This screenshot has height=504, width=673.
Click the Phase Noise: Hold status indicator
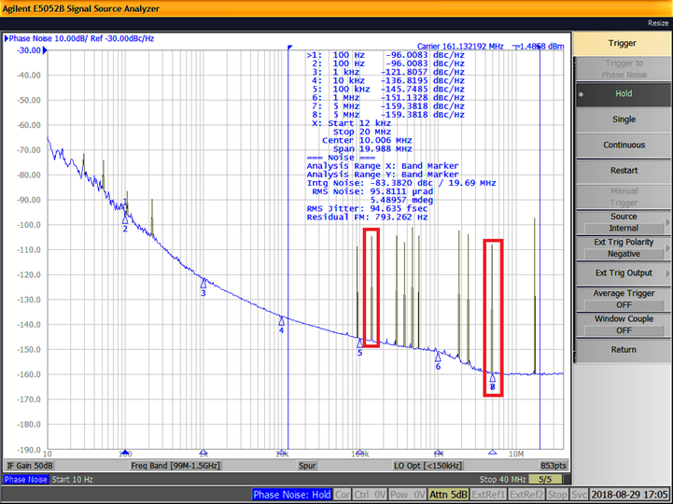pos(290,494)
